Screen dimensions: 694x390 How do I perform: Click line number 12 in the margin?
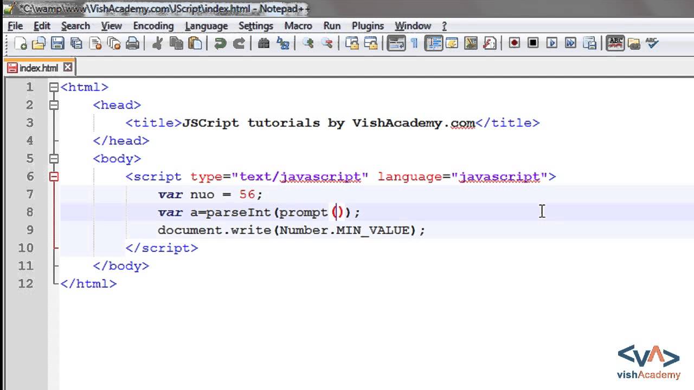pyautogui.click(x=25, y=284)
